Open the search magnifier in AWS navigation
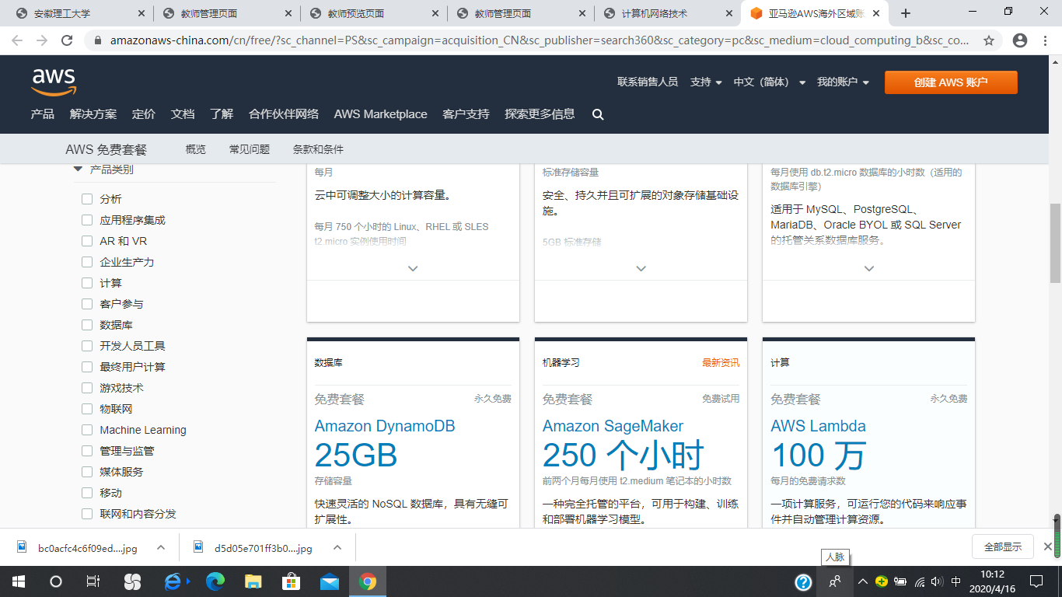 coord(598,114)
